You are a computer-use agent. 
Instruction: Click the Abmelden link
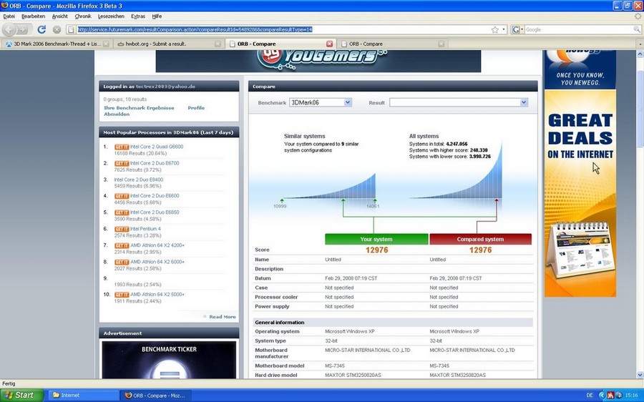coord(117,114)
